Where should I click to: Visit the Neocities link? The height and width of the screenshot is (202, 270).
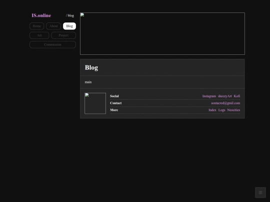click(233, 110)
